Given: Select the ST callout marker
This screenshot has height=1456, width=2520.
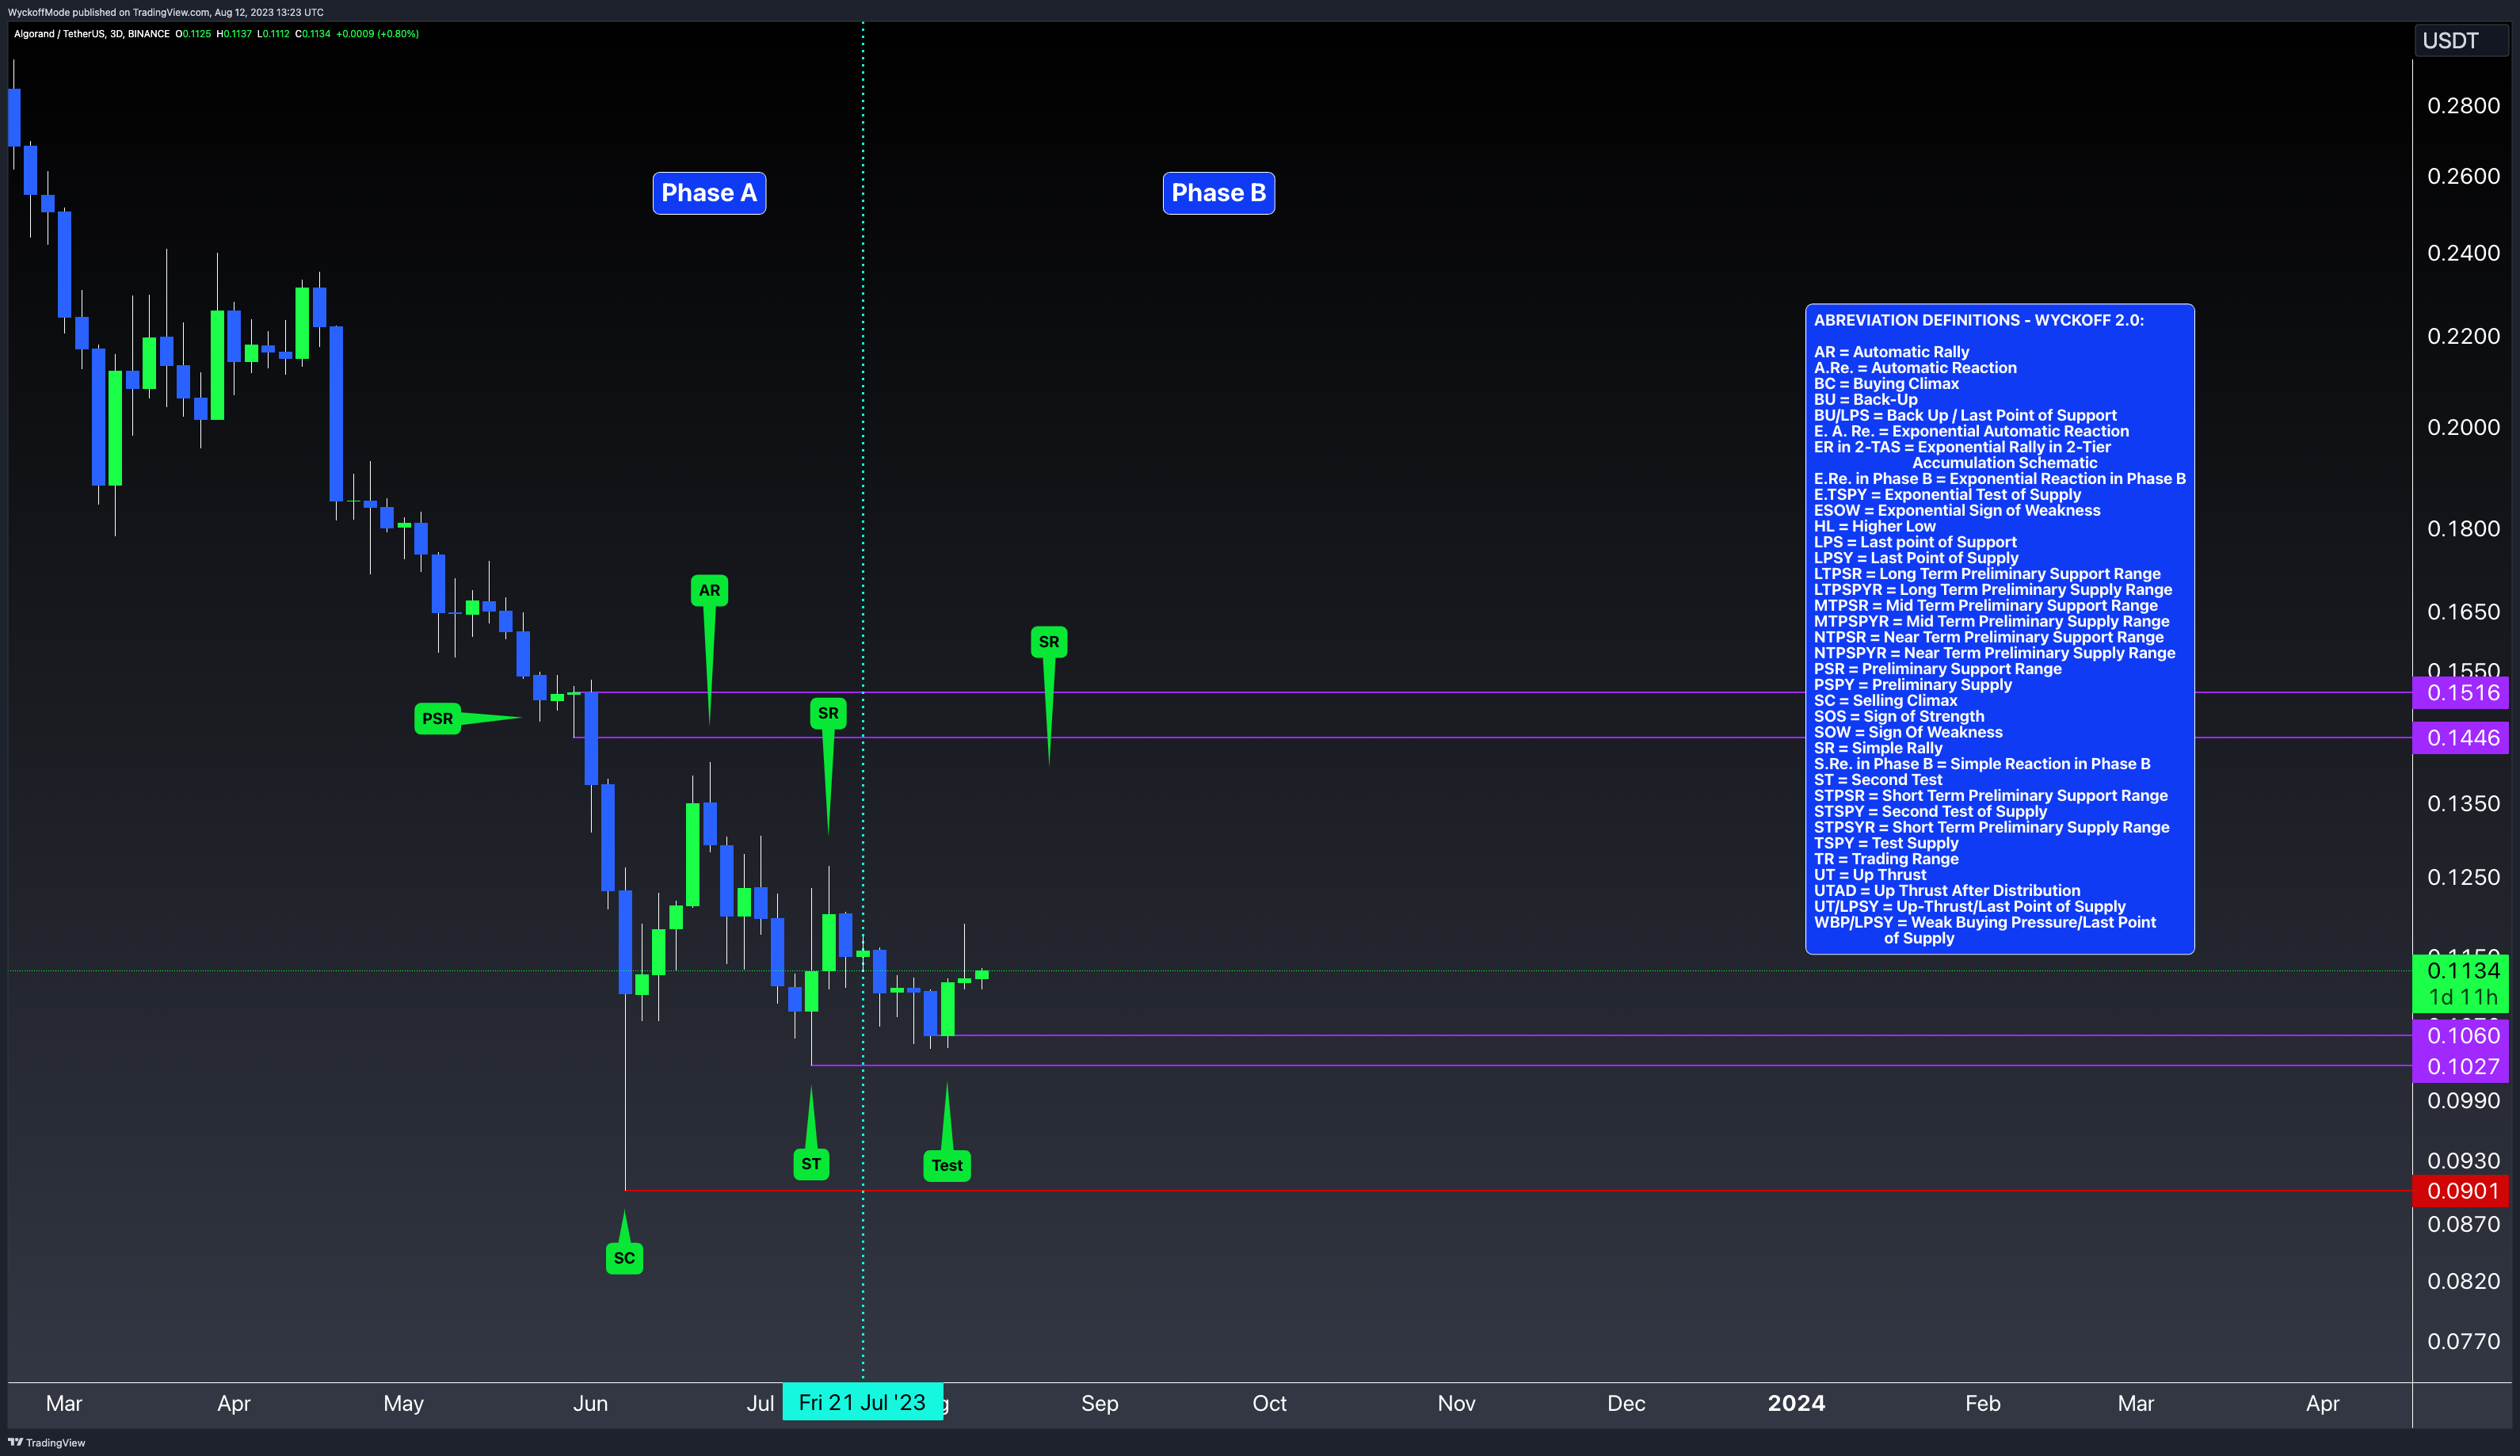Looking at the screenshot, I should (811, 1164).
